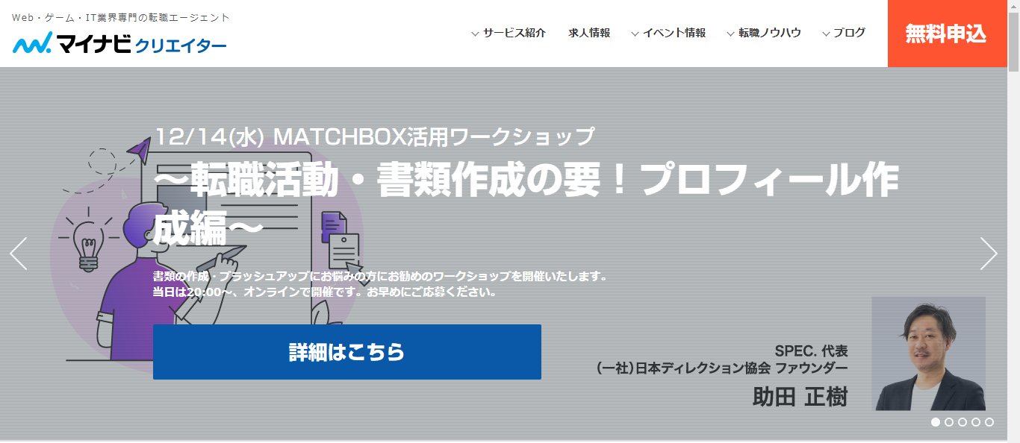Select the first carousel indicator dot
1020x443 pixels.
(x=936, y=422)
